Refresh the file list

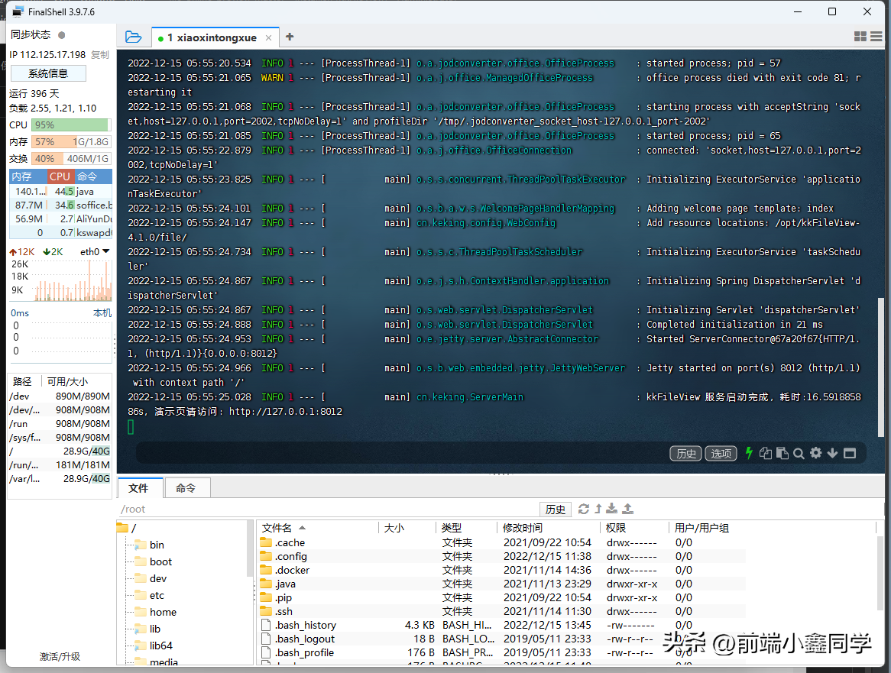584,509
